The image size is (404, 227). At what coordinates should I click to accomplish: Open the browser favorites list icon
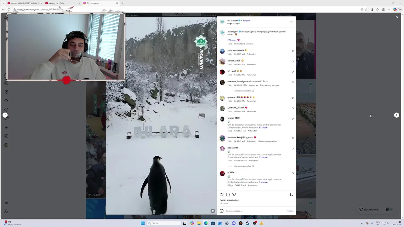(377, 9)
